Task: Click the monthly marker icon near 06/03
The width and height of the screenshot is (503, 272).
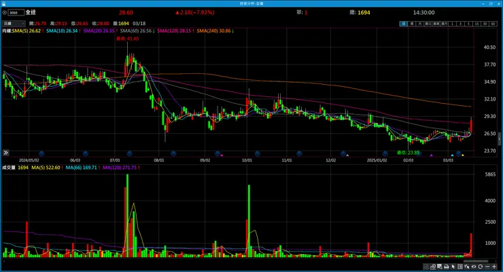Action: click(x=86, y=154)
